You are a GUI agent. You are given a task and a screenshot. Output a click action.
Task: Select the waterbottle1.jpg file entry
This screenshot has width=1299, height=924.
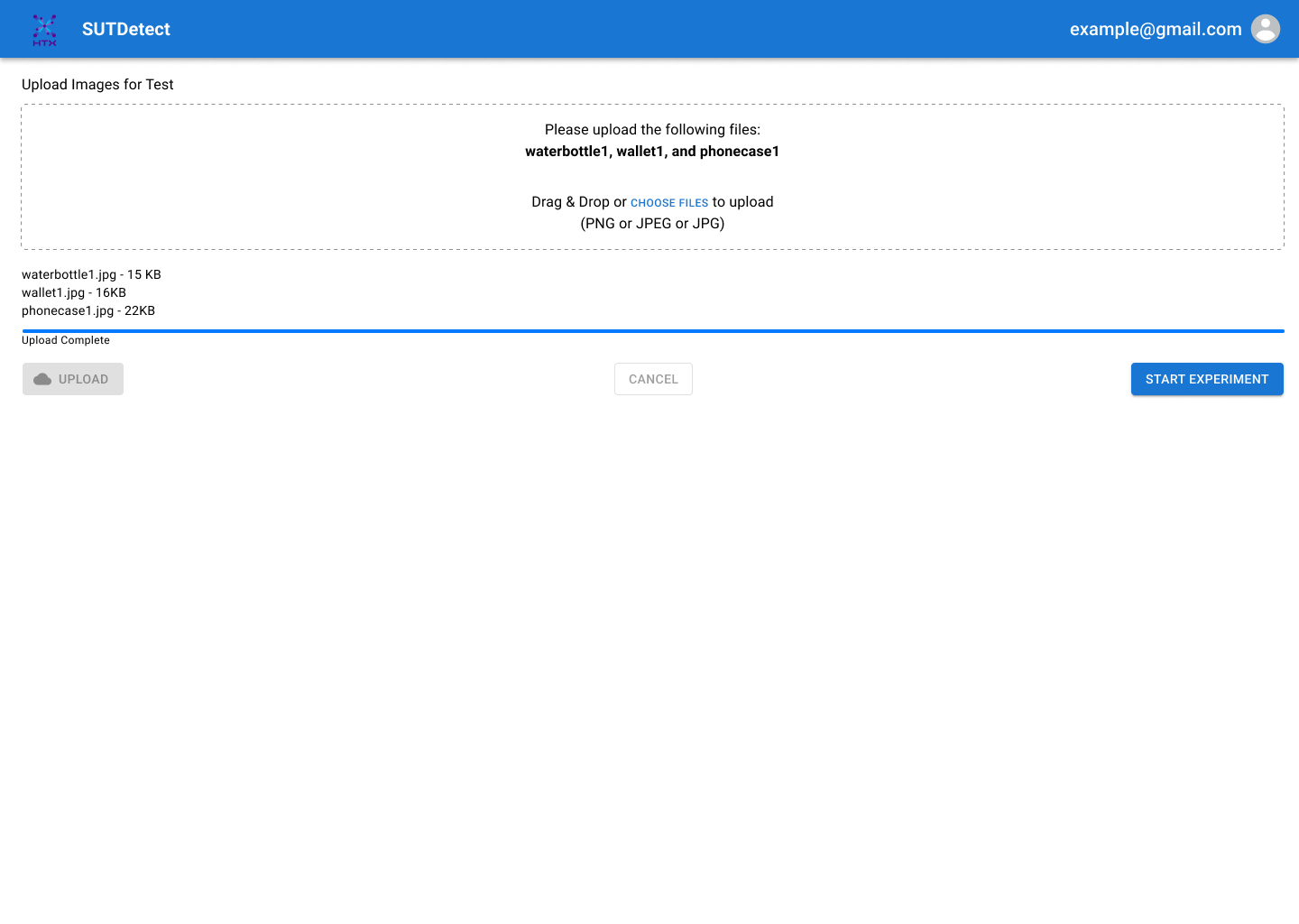[91, 274]
